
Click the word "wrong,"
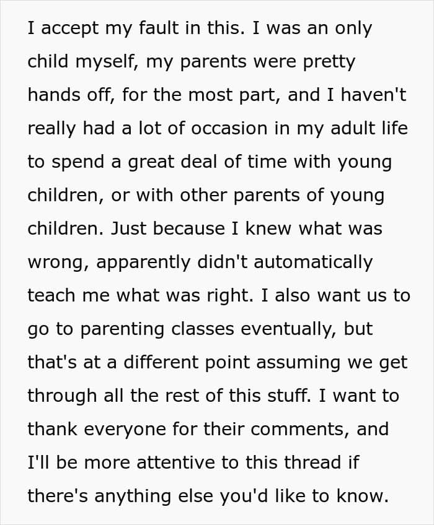tap(58, 262)
